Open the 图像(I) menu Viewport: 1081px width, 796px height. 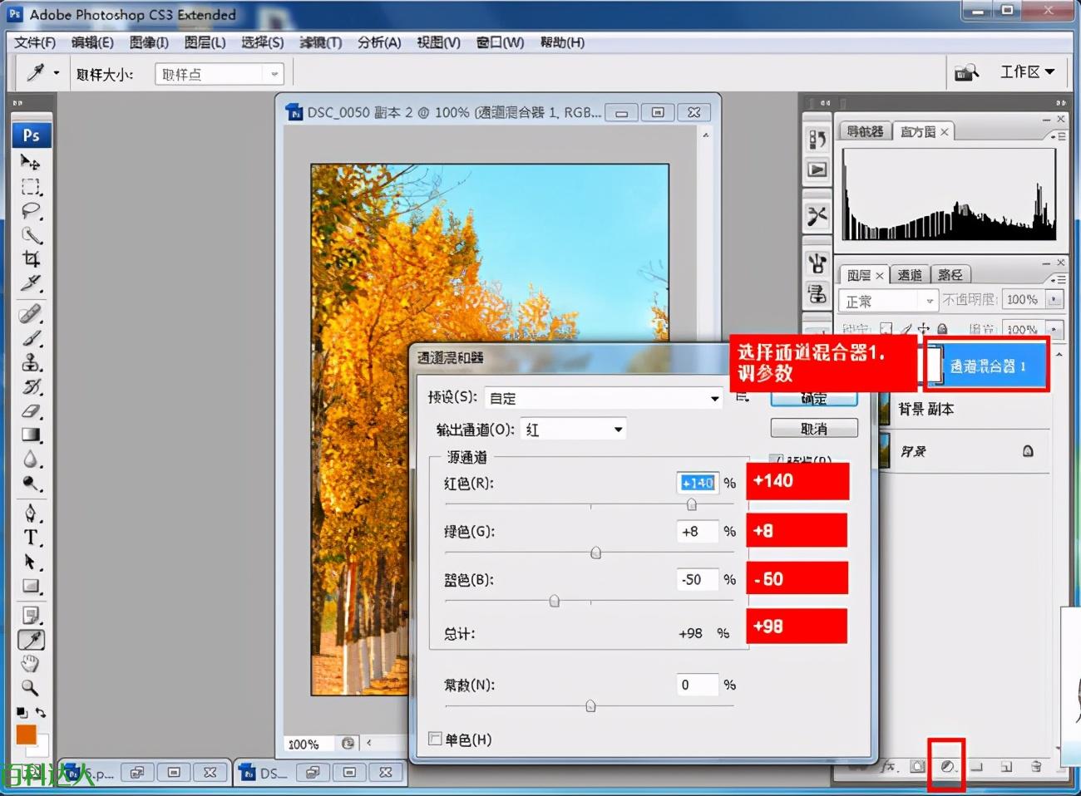149,42
